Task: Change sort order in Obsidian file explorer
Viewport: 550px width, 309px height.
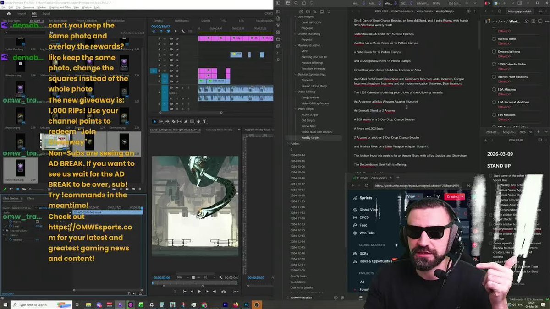Action: point(315,11)
